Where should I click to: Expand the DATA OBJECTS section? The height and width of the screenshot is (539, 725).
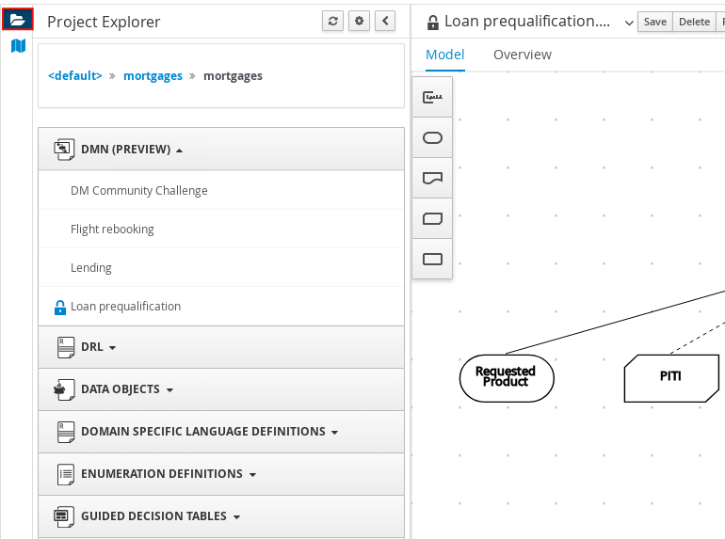tap(127, 389)
